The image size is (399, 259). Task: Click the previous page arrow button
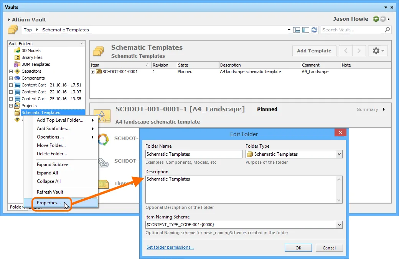click(x=346, y=51)
